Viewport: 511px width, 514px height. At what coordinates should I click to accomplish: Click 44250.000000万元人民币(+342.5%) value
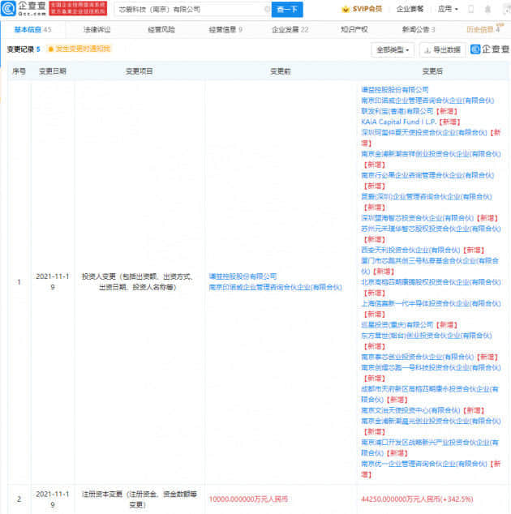(x=417, y=499)
